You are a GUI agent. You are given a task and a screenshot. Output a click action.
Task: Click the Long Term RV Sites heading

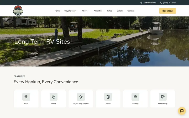click(x=42, y=42)
